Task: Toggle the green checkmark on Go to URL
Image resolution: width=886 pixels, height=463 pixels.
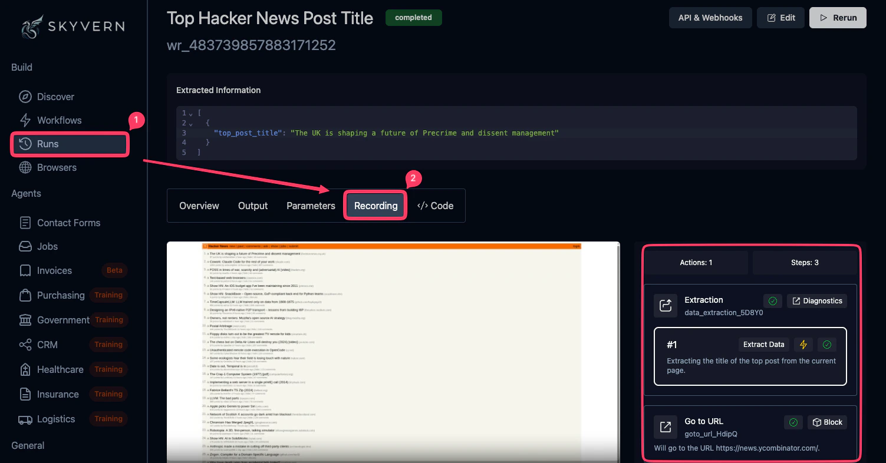Action: (x=793, y=422)
